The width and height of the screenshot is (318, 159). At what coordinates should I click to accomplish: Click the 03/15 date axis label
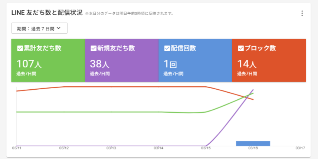click(x=206, y=148)
